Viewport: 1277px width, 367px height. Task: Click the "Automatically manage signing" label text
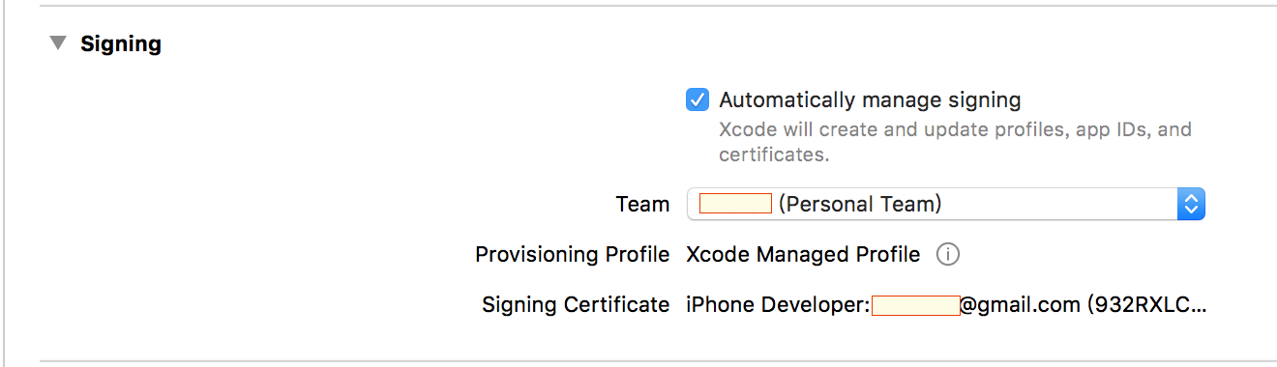[x=870, y=99]
